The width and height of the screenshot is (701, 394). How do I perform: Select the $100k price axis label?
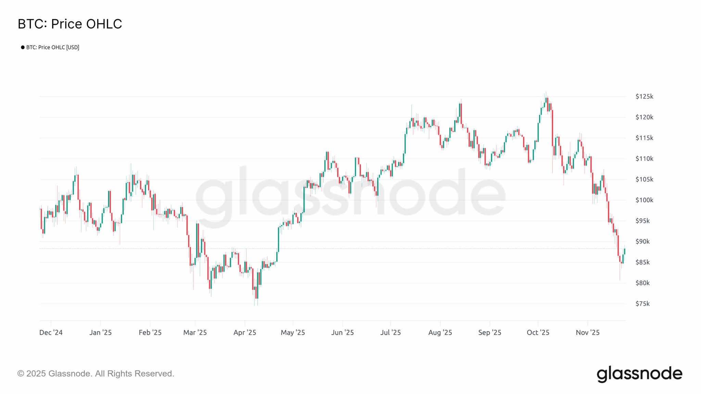pos(644,200)
